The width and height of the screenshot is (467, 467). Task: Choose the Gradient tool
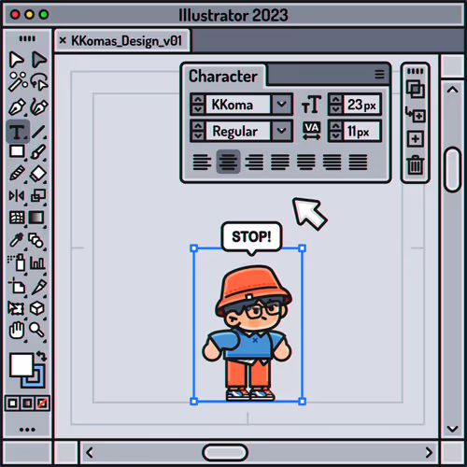pos(36,218)
